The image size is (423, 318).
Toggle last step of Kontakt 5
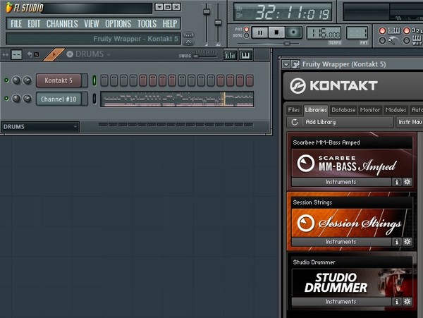[250, 80]
